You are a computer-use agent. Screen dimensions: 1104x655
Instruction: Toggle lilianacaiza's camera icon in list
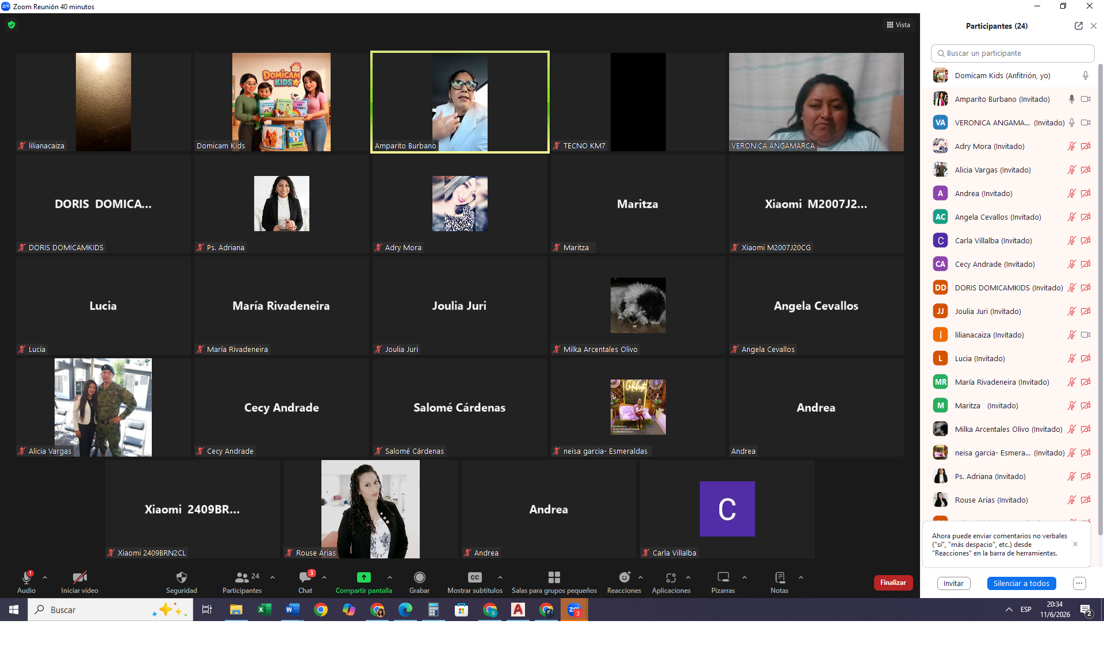point(1086,335)
